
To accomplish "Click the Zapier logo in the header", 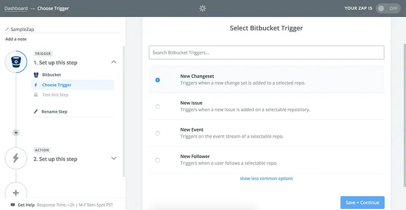I will pyautogui.click(x=202, y=8).
